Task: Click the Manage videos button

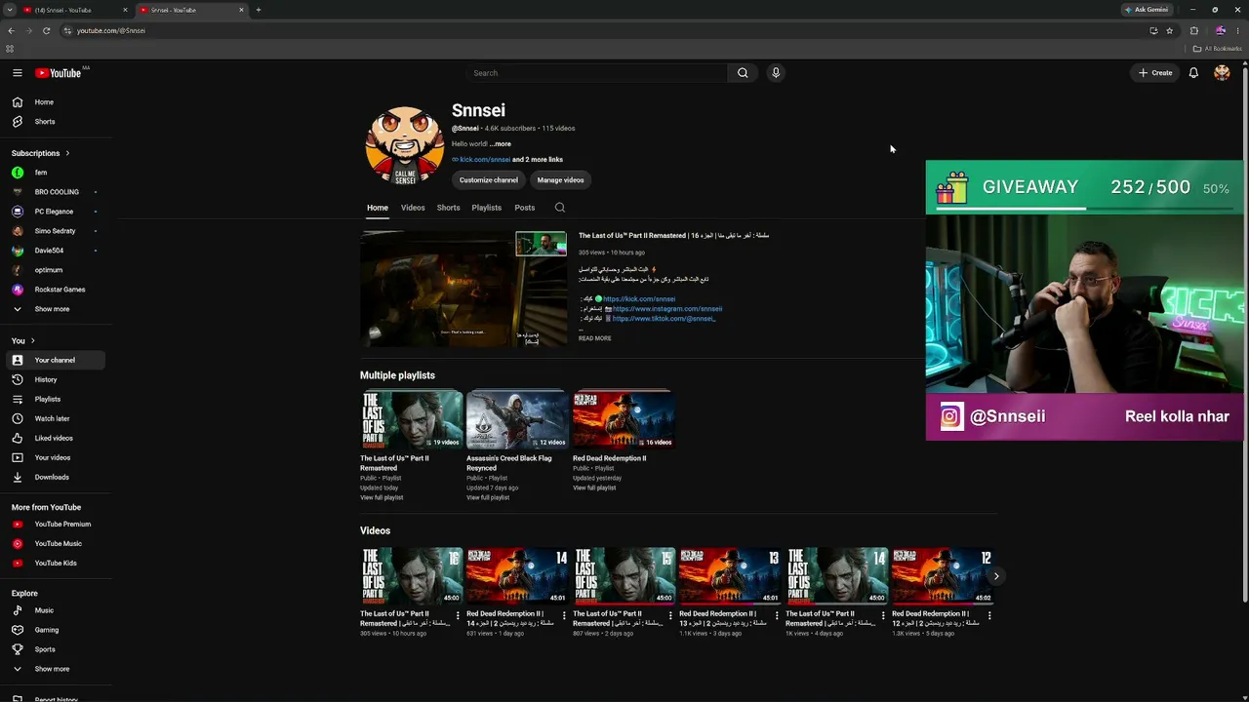Action: [560, 180]
